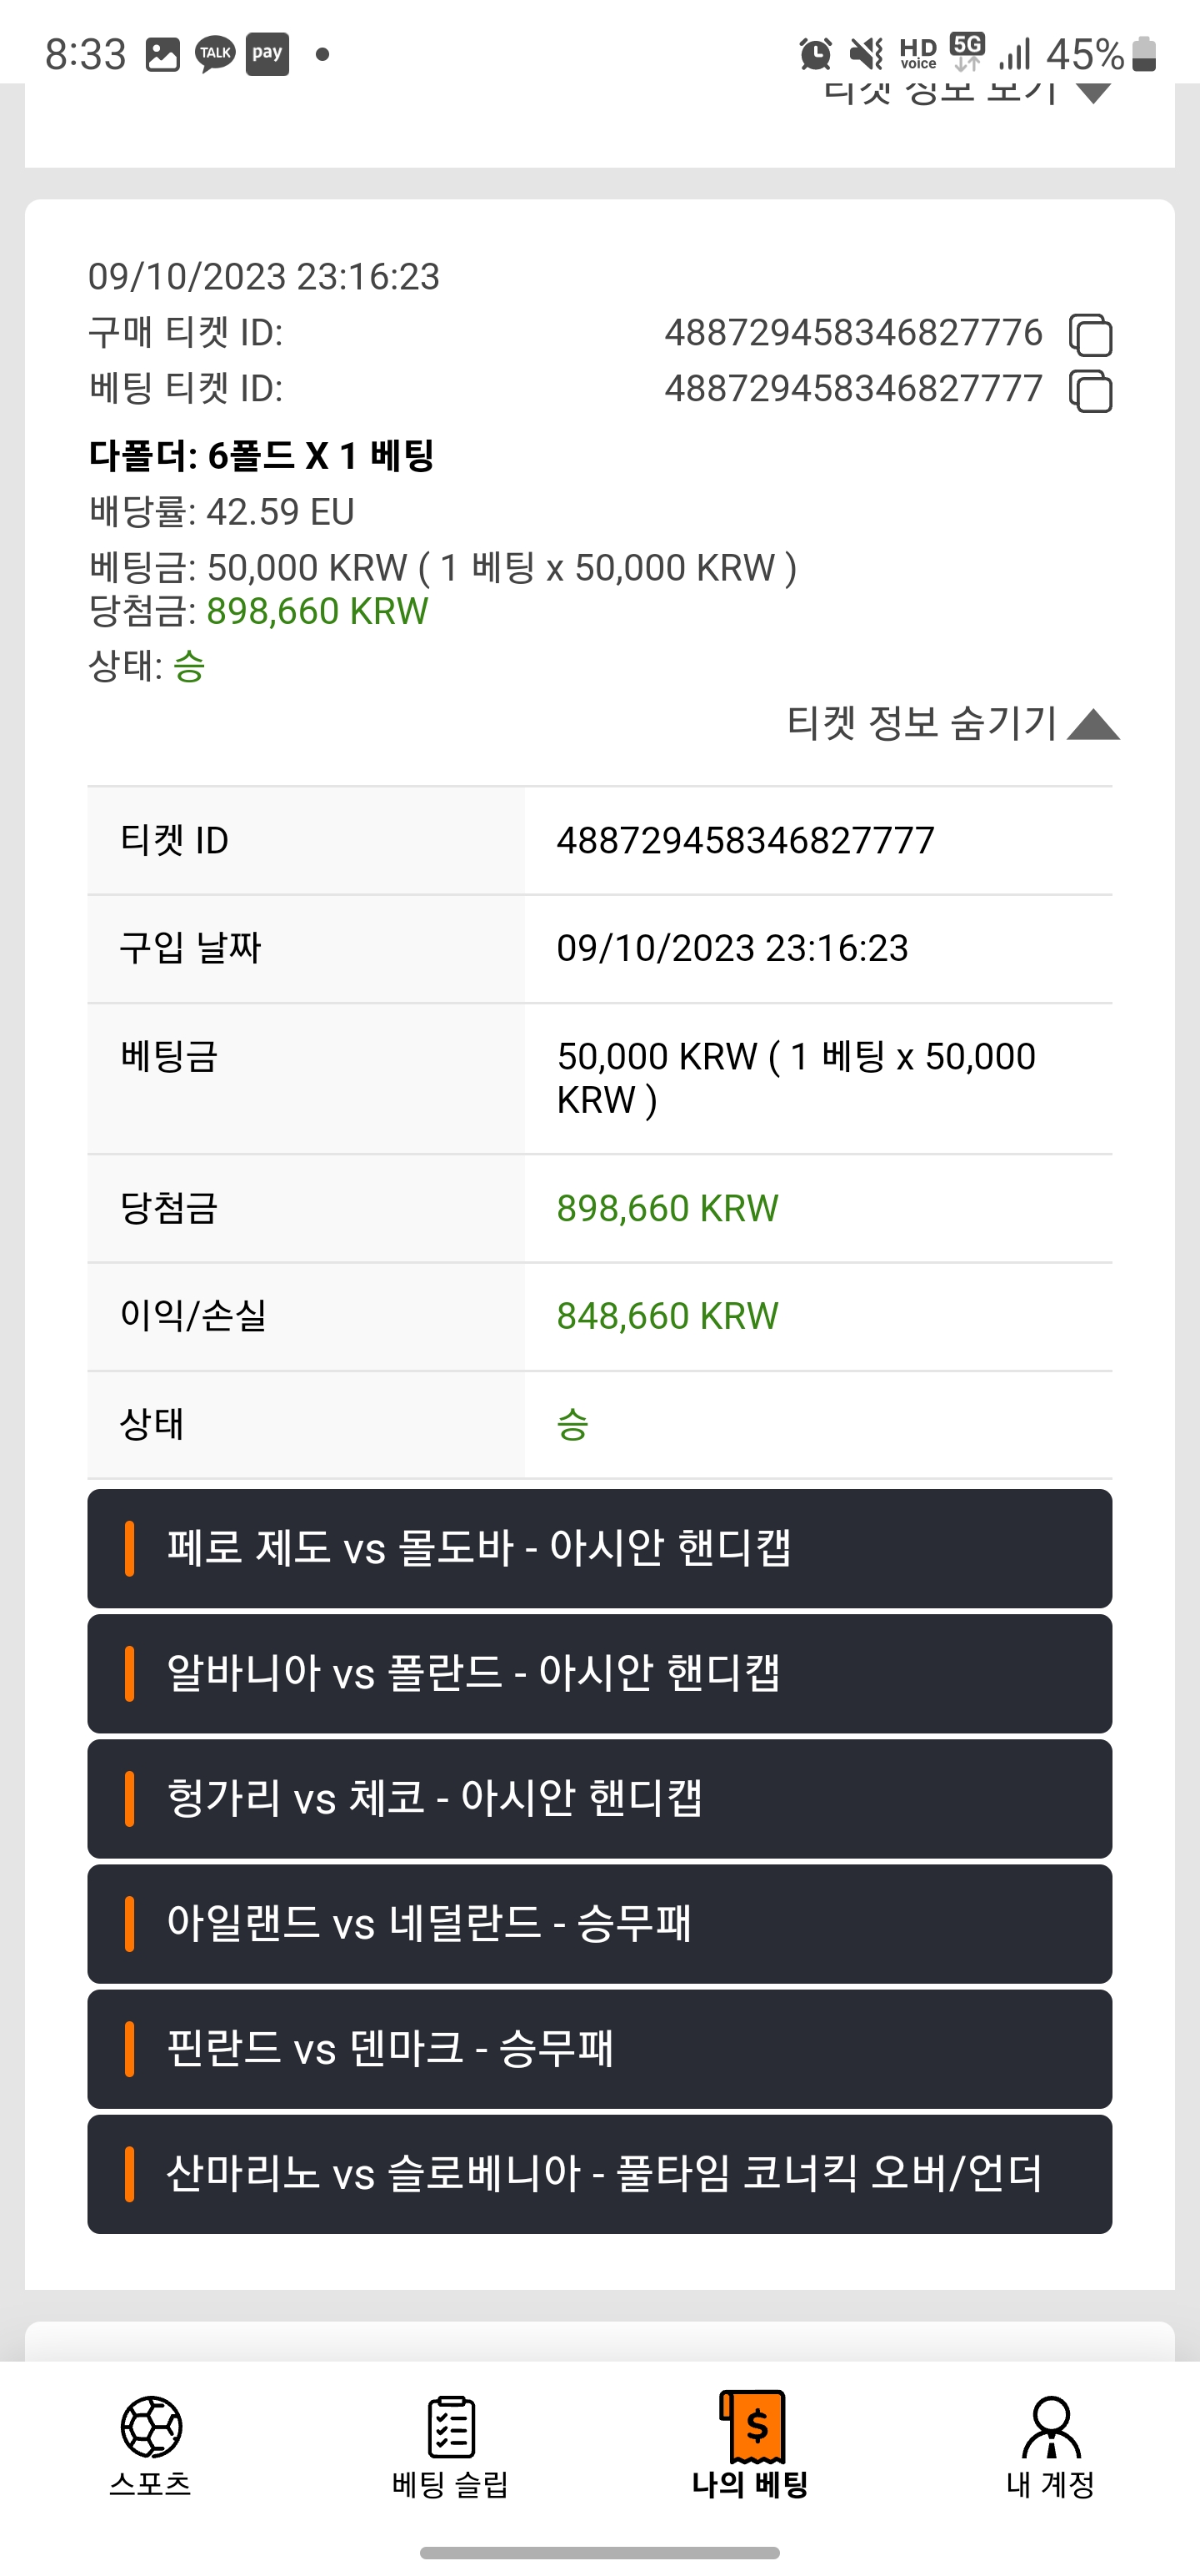
Task: Tap the gallery image notification icon
Action: click(x=162, y=54)
